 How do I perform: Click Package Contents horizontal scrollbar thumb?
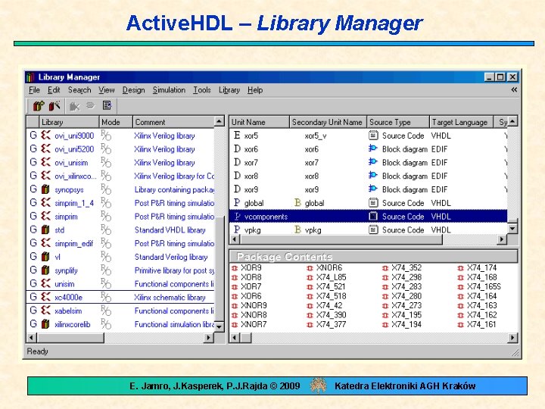246,337
